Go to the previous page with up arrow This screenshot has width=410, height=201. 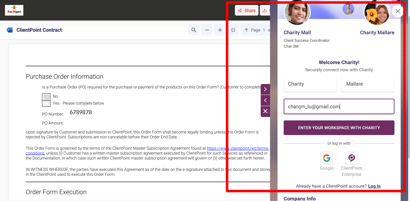tap(246, 30)
